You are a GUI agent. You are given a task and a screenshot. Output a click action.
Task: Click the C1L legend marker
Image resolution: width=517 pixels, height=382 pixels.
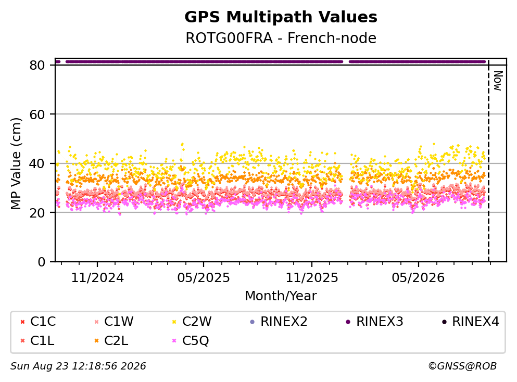22,341
